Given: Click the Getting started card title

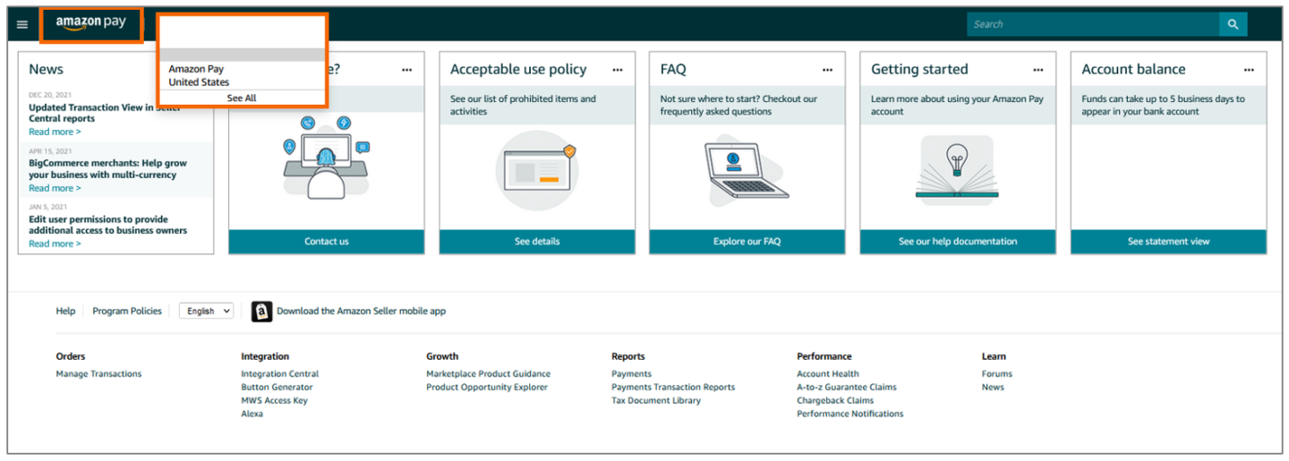Looking at the screenshot, I should click(x=919, y=70).
